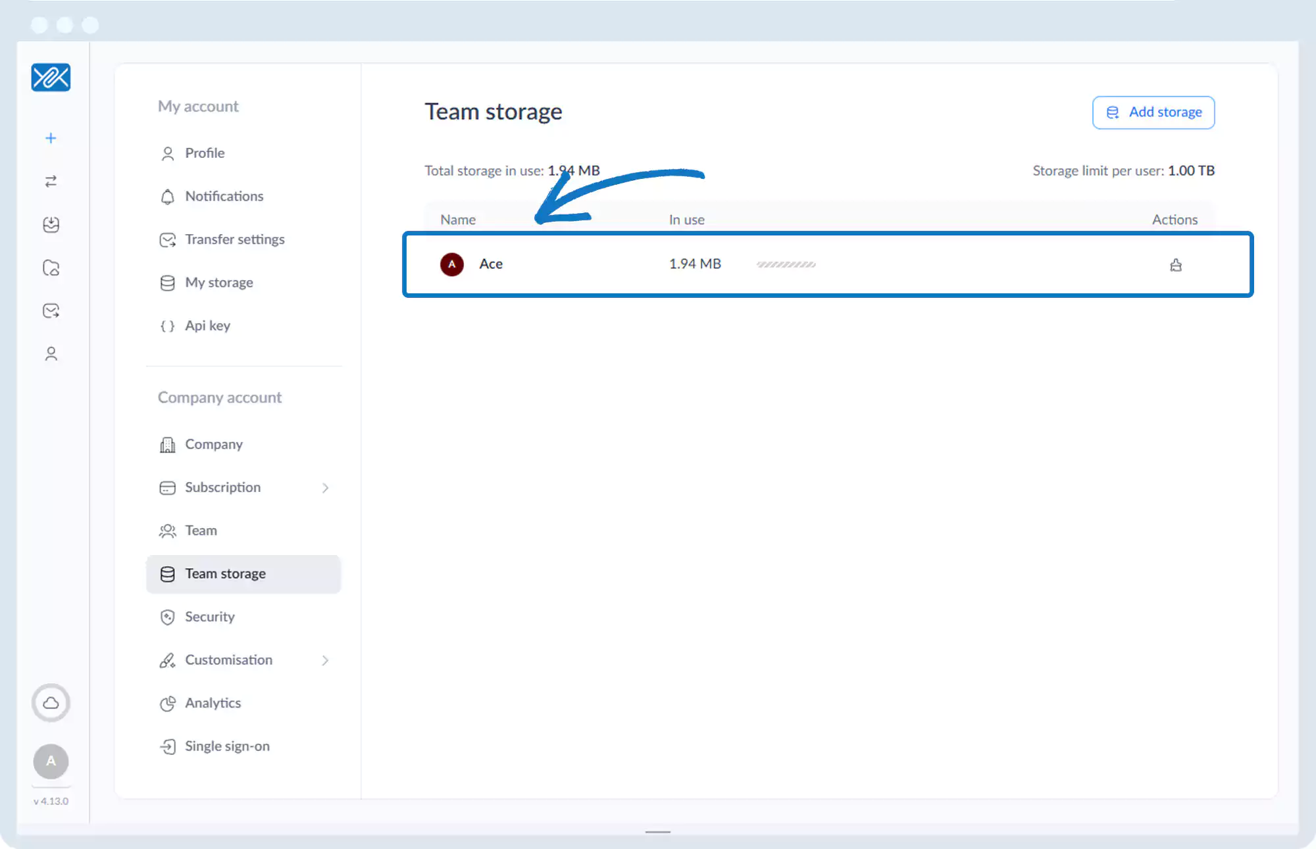Click Ace's storage usage bar
Image resolution: width=1316 pixels, height=849 pixels.
[786, 264]
